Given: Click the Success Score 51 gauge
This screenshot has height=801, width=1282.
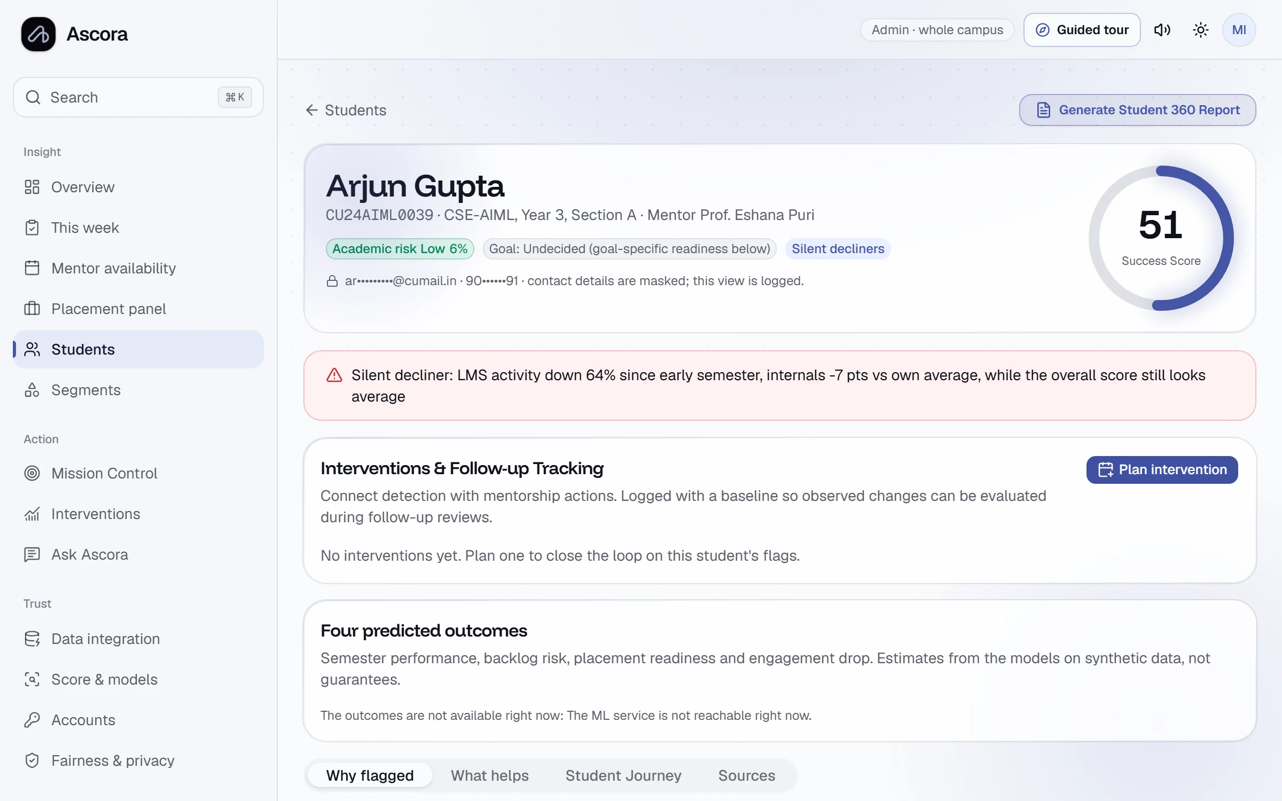Looking at the screenshot, I should pyautogui.click(x=1161, y=238).
